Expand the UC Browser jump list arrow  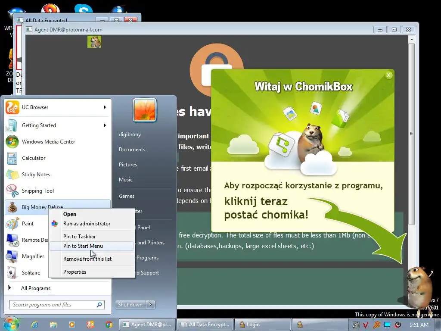click(105, 107)
